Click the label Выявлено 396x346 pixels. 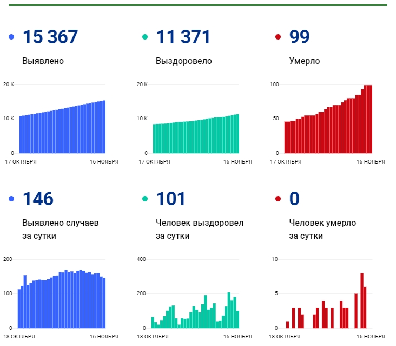(x=43, y=61)
